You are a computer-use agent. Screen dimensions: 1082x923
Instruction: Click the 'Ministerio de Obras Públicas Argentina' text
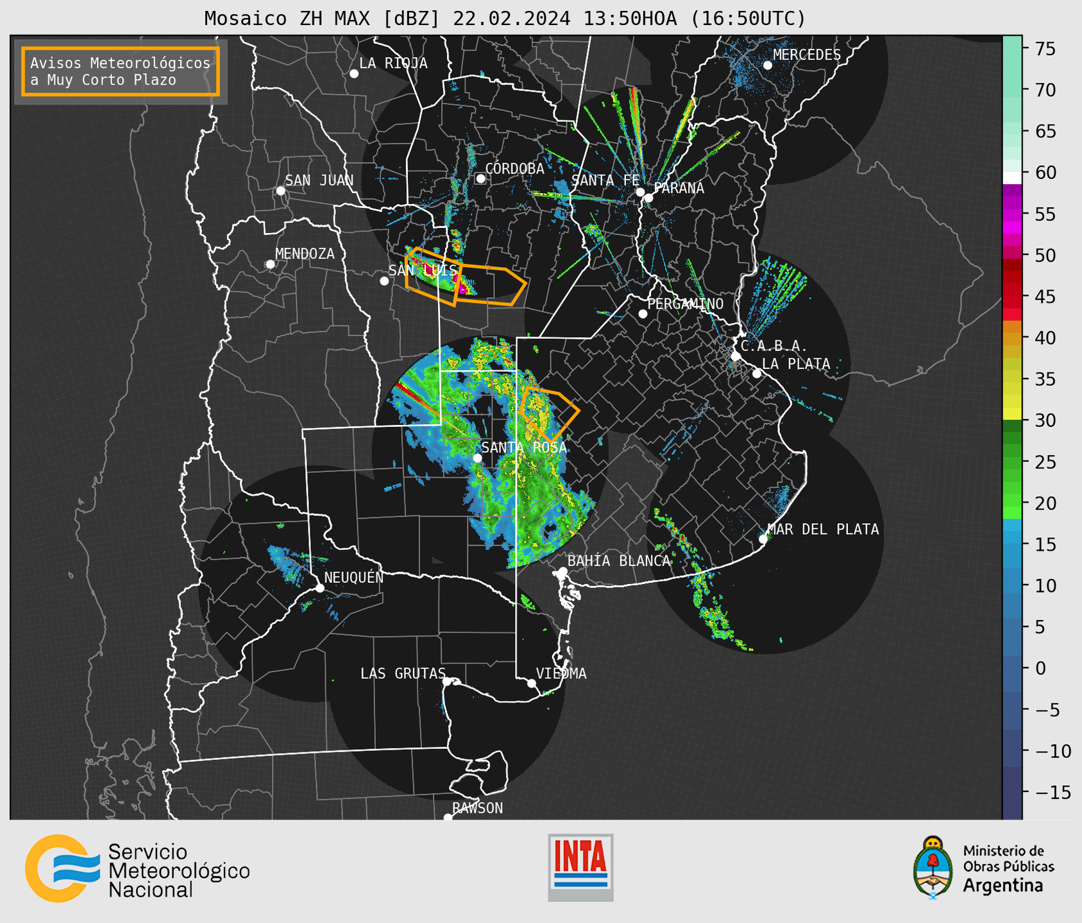pyautogui.click(x=1008, y=868)
